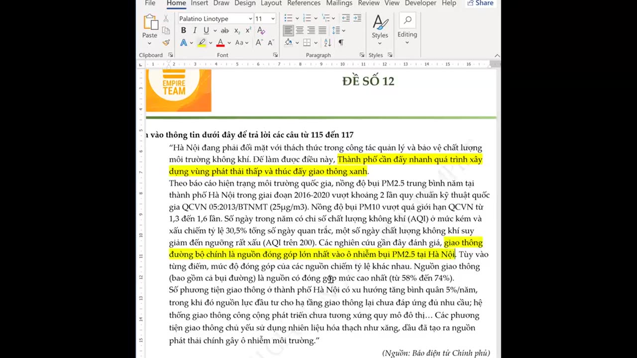Click the heading "ĐỀ SỐ 12"
This screenshot has width=637, height=358.
(368, 81)
